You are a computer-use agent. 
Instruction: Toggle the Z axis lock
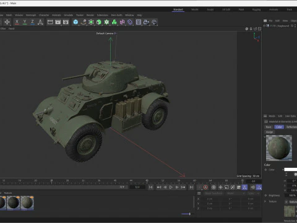(32, 22)
